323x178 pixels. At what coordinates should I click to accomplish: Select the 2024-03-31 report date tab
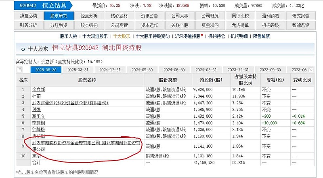[206, 70]
